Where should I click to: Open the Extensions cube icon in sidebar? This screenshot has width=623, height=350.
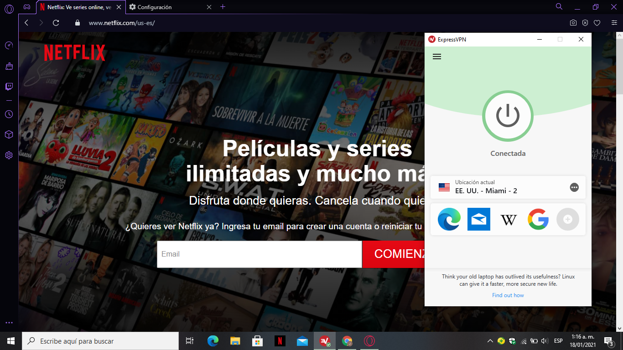coord(9,134)
